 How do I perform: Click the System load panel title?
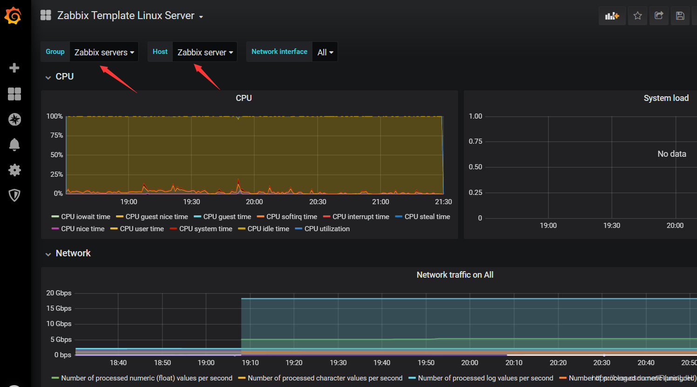click(x=666, y=98)
